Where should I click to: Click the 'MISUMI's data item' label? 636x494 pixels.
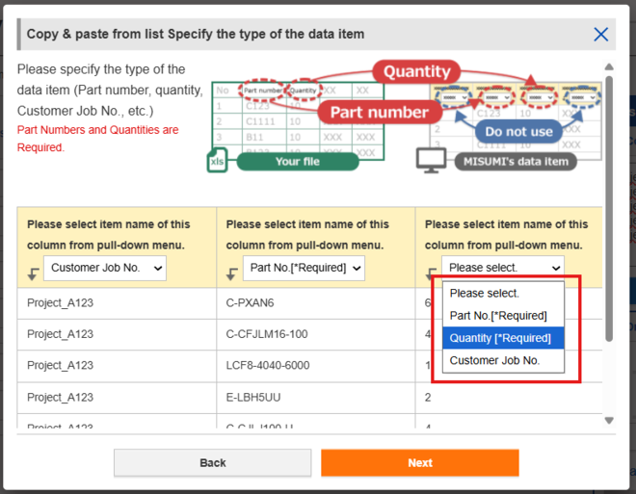pos(516,162)
